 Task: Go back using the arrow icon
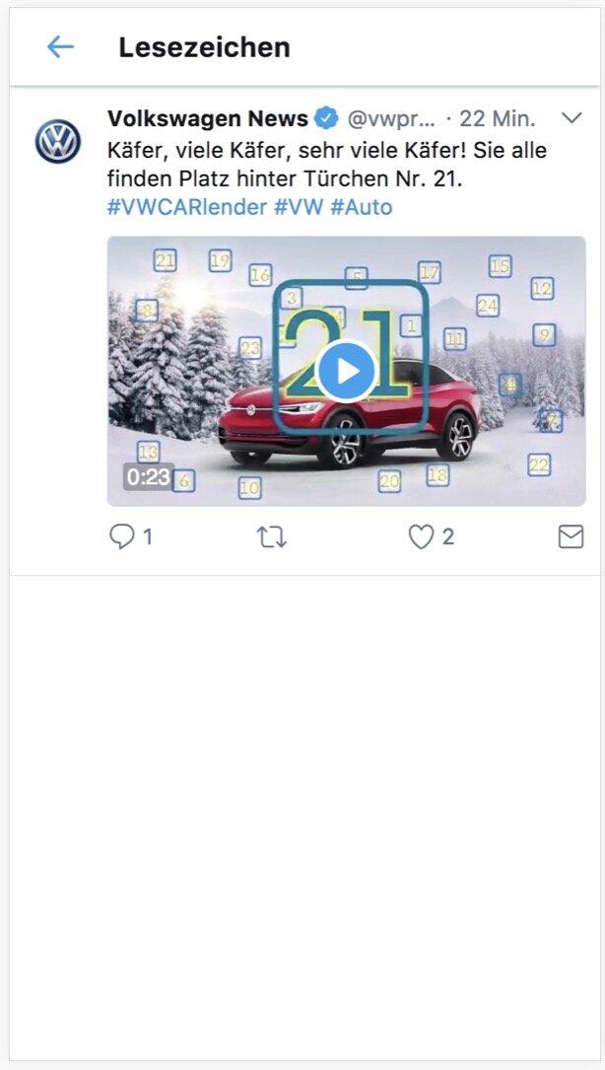pos(60,47)
